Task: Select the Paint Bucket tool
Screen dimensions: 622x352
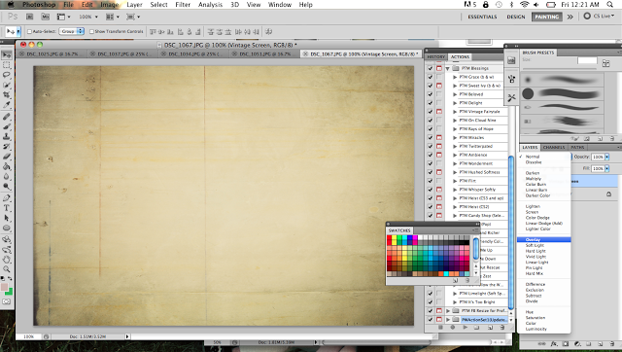Action: 7,166
